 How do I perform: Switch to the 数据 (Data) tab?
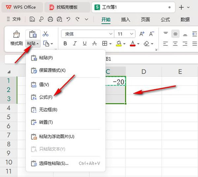click(x=185, y=20)
